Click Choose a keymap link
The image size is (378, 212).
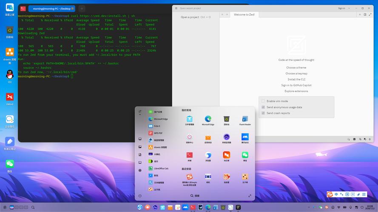(296, 73)
